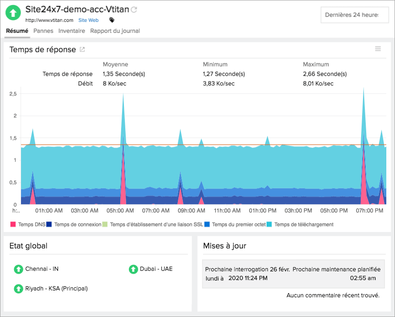Image resolution: width=395 pixels, height=317 pixels.
Task: Click the 07h:00 PM axis label
Action: [x=369, y=211]
